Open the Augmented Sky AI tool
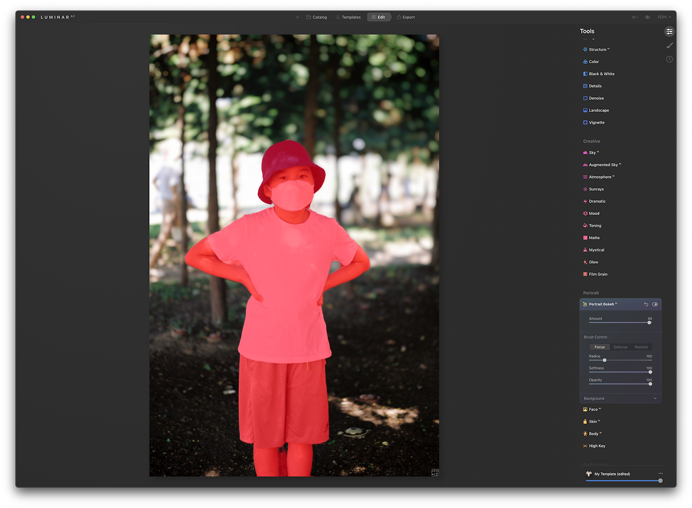Viewport: 692px width, 508px height. (602, 165)
